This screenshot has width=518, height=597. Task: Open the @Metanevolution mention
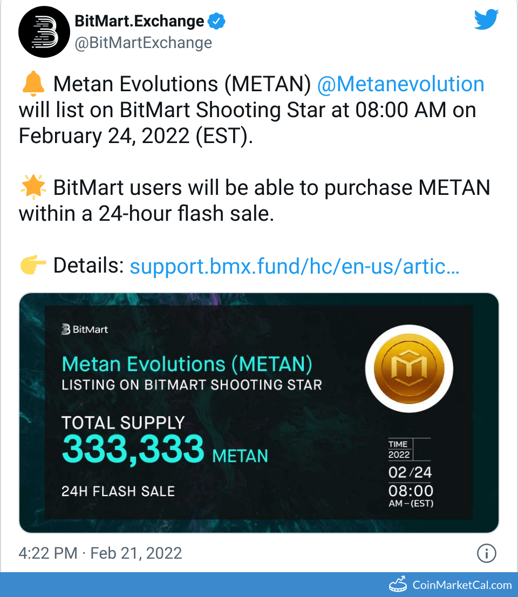pos(400,84)
